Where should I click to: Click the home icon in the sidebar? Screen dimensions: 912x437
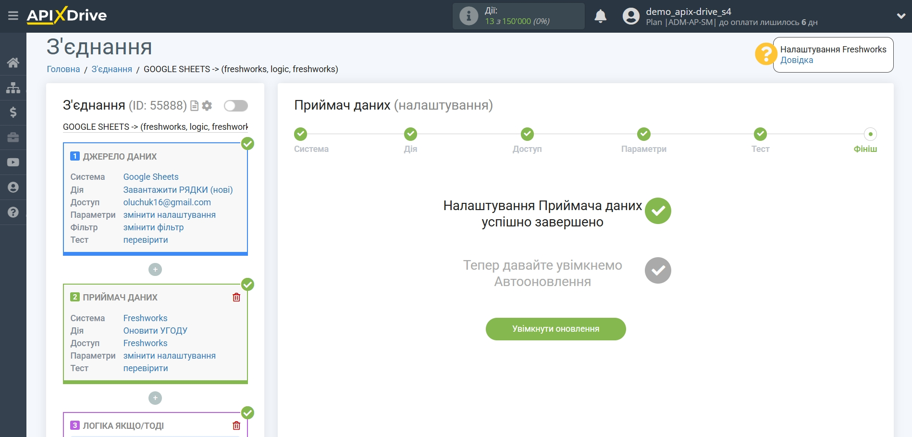[13, 62]
